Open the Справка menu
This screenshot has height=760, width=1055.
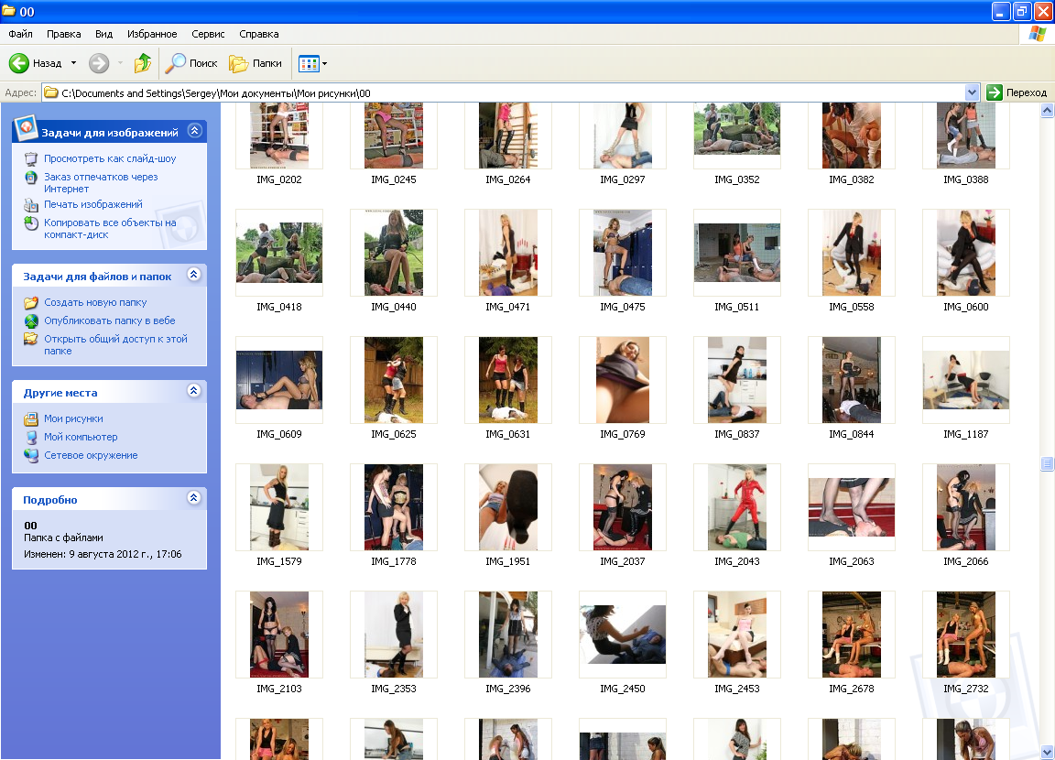pyautogui.click(x=258, y=34)
